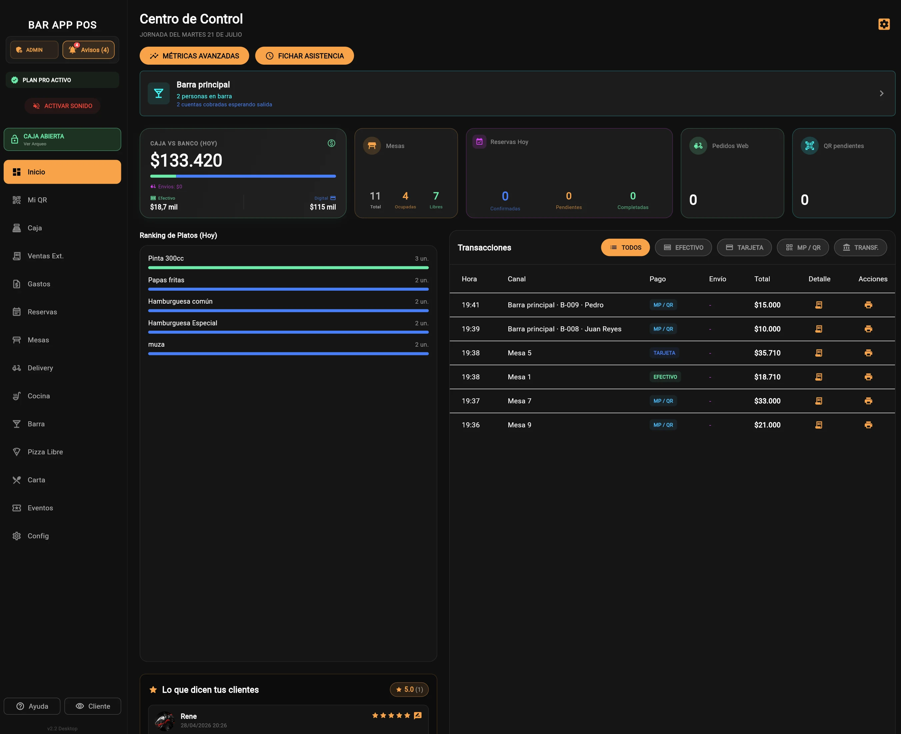Expand Barra principal chevron arrow
Image resolution: width=901 pixels, height=734 pixels.
pos(882,93)
